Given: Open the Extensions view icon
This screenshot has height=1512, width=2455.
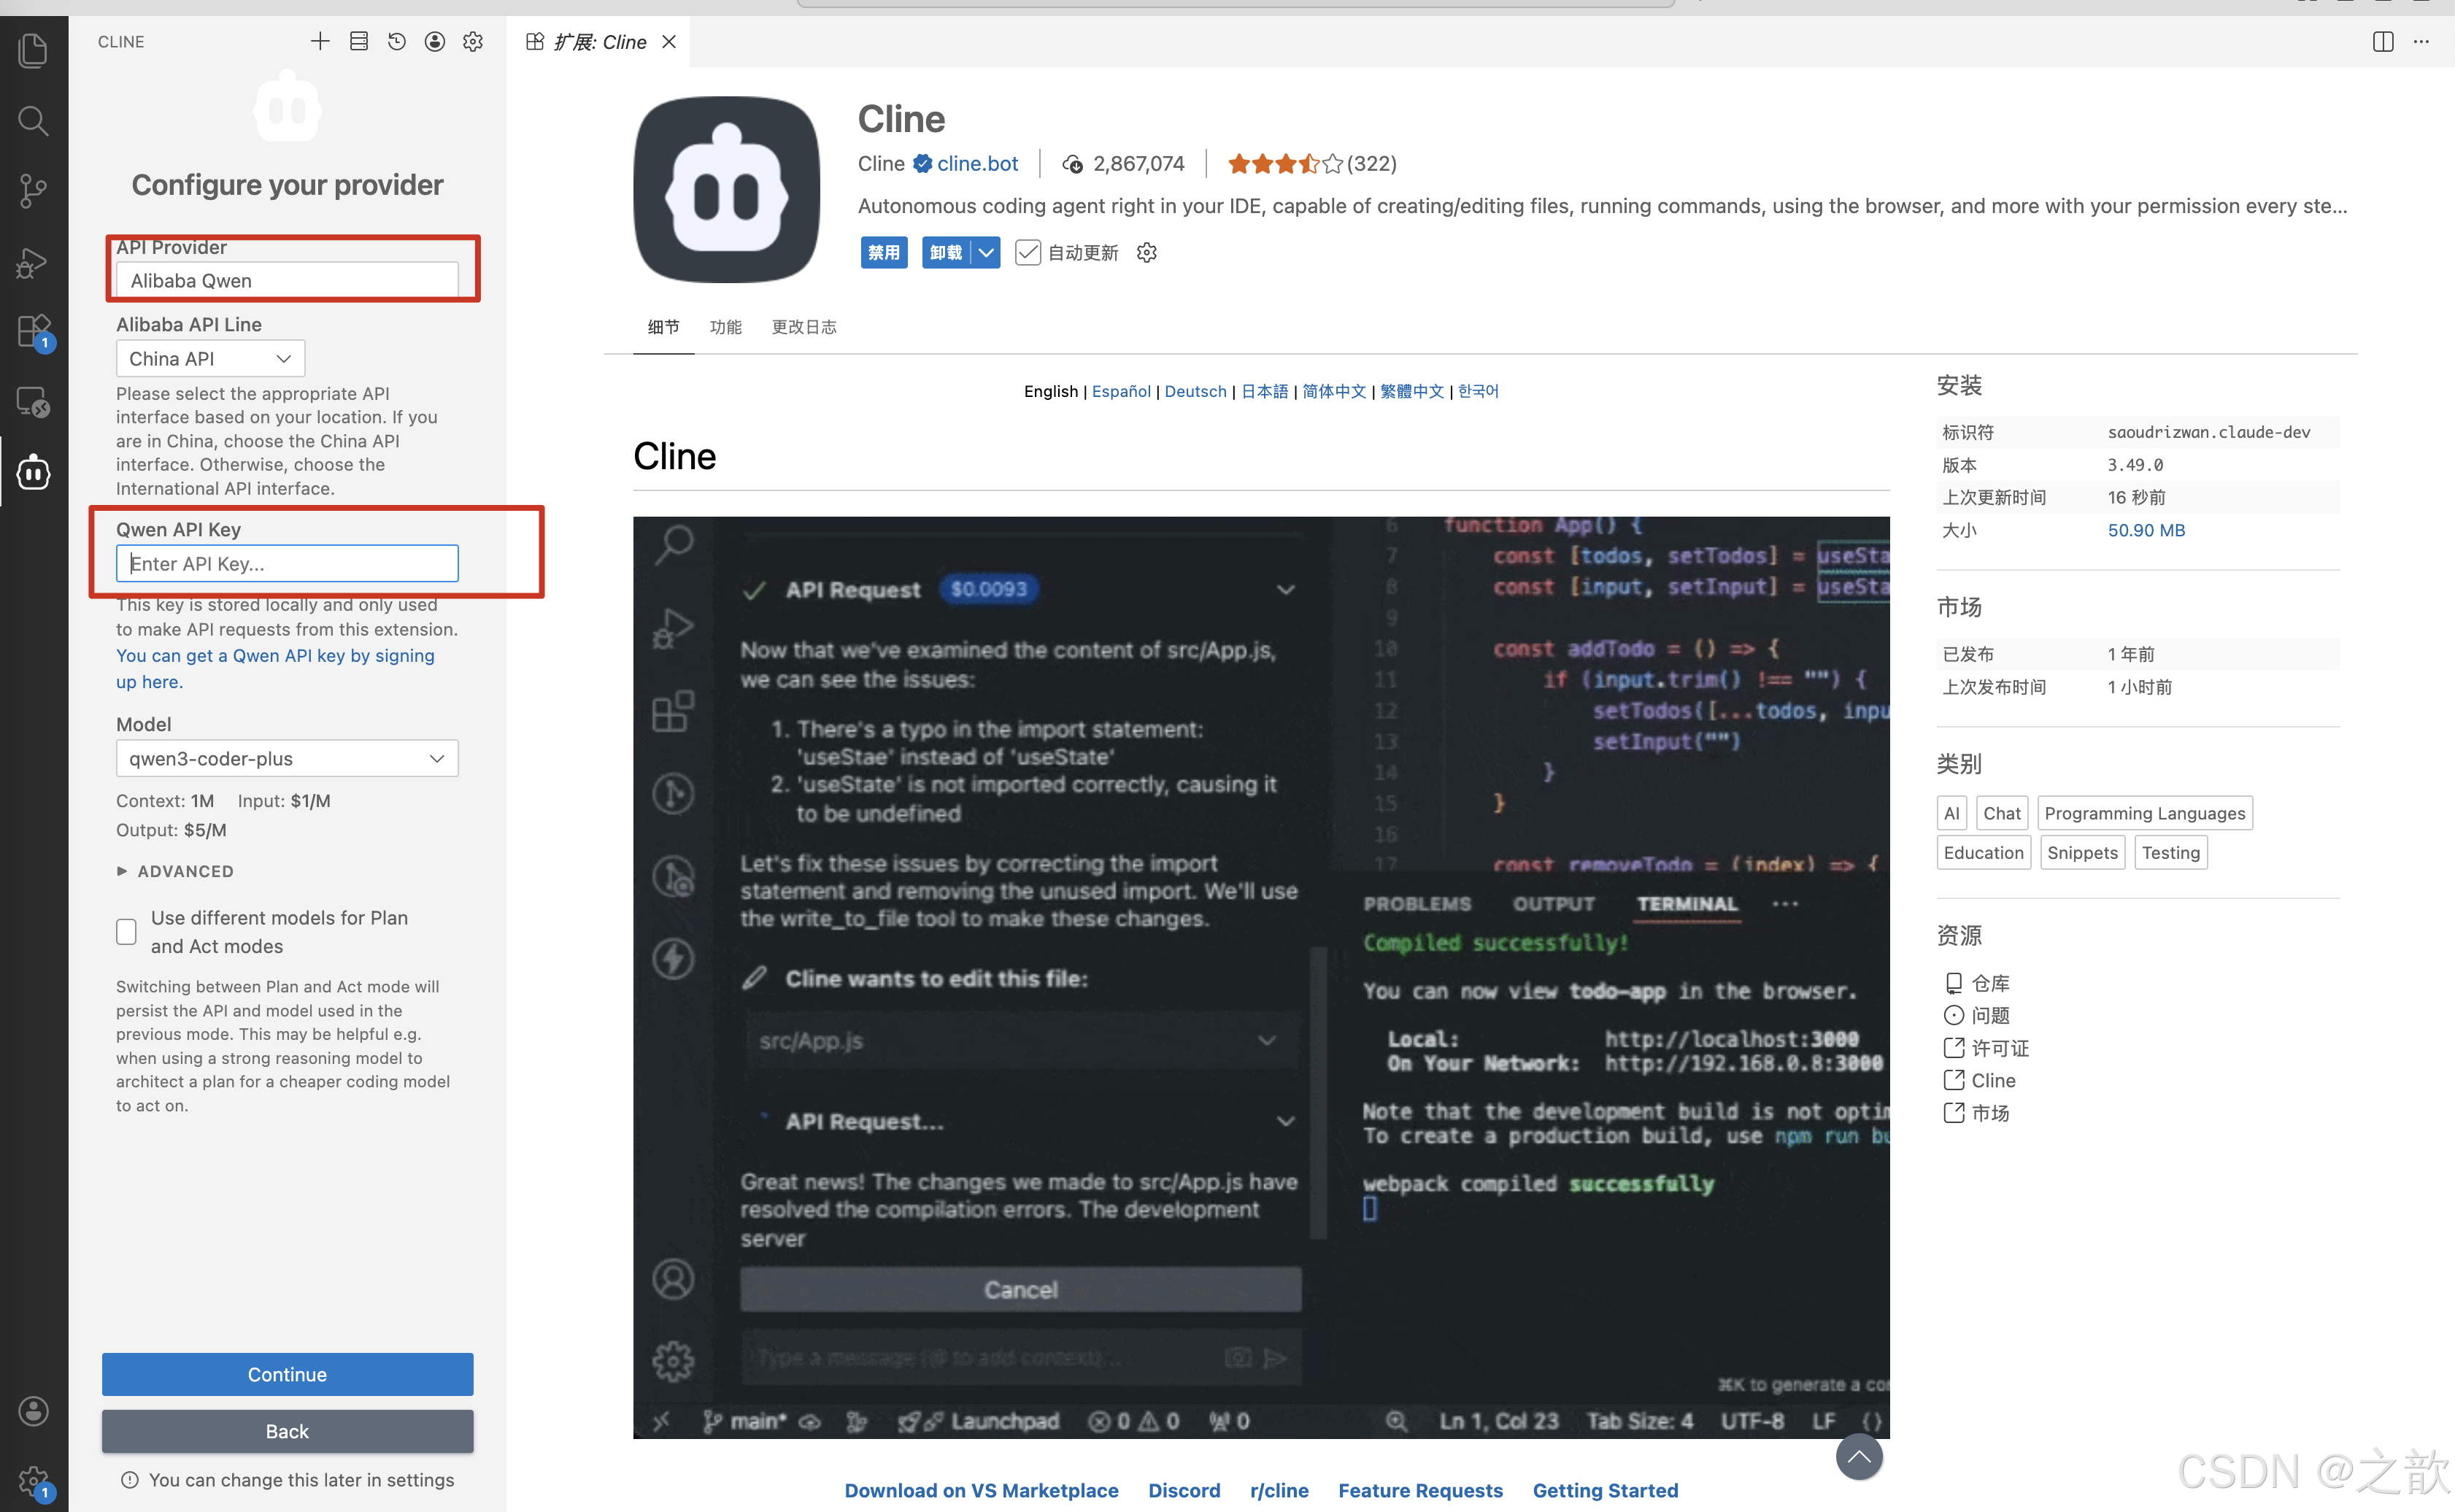Looking at the screenshot, I should 33,331.
